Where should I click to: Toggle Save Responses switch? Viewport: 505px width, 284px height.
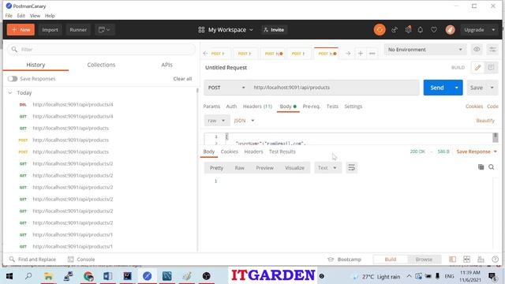(13, 79)
